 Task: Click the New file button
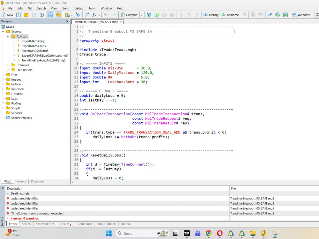click(x=7, y=15)
